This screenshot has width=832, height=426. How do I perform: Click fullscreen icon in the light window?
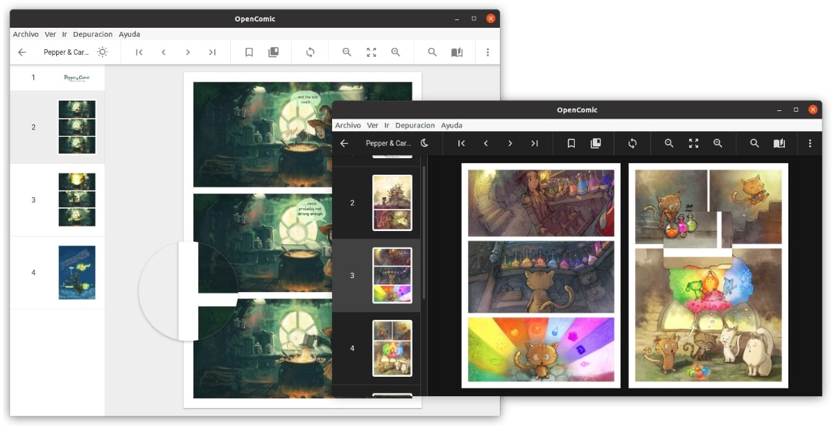point(372,52)
